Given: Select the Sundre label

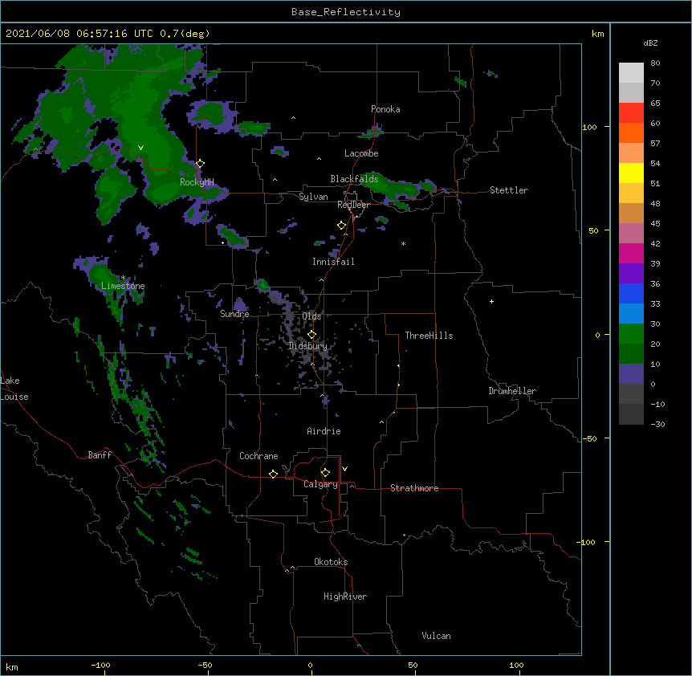Looking at the screenshot, I should tap(234, 314).
